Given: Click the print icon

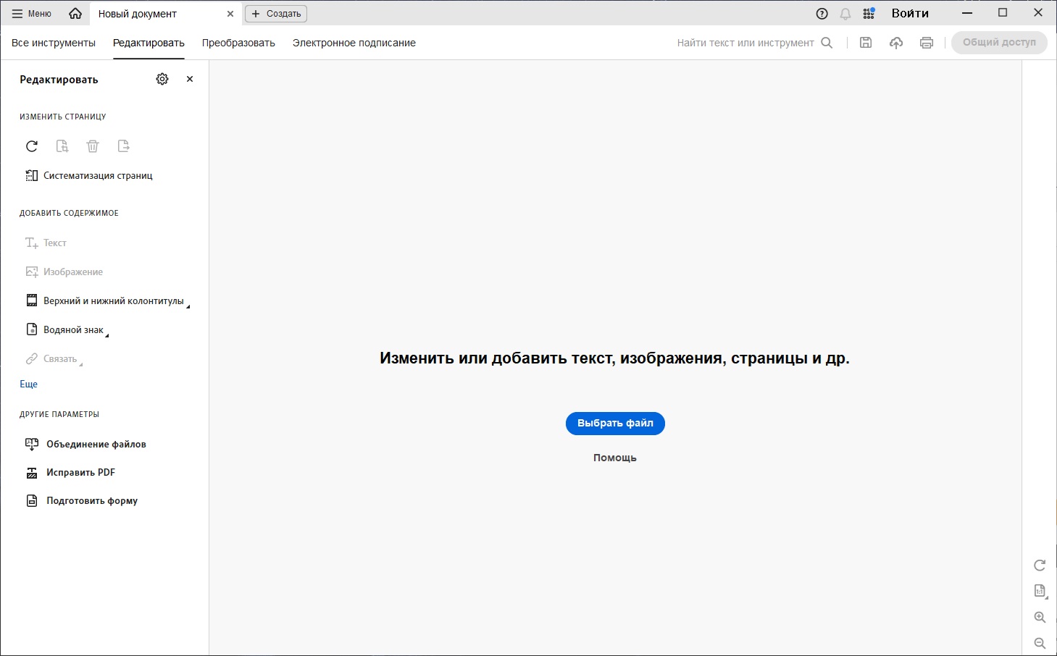Looking at the screenshot, I should tap(927, 43).
